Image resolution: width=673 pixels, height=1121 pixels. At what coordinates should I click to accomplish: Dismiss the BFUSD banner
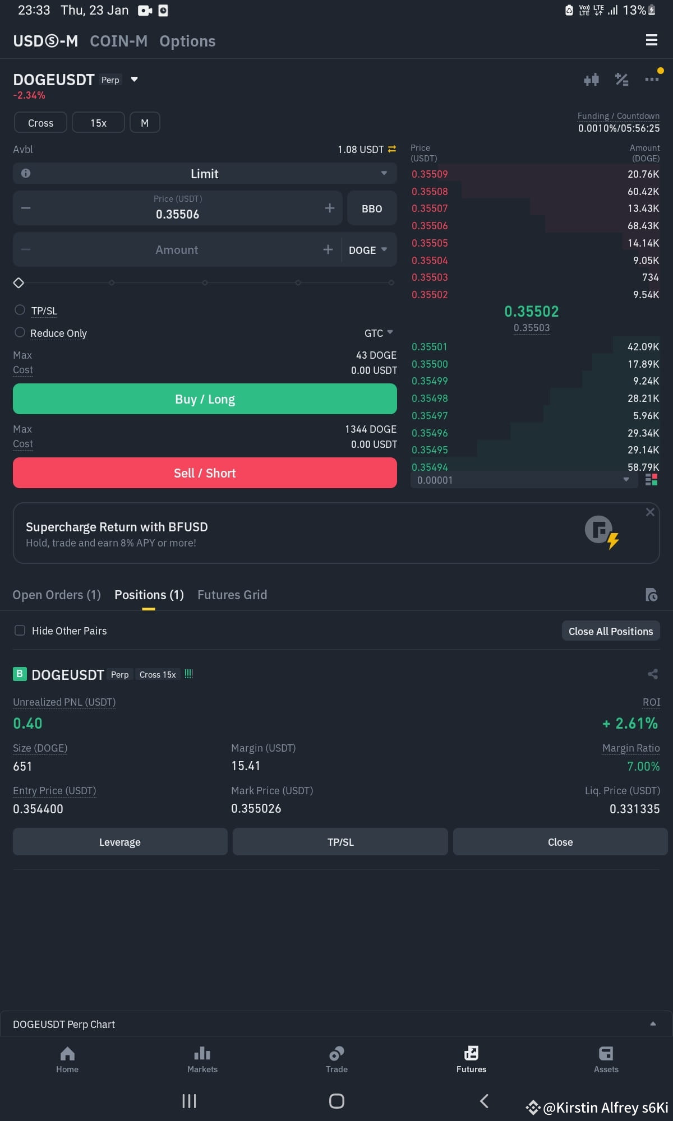point(650,512)
